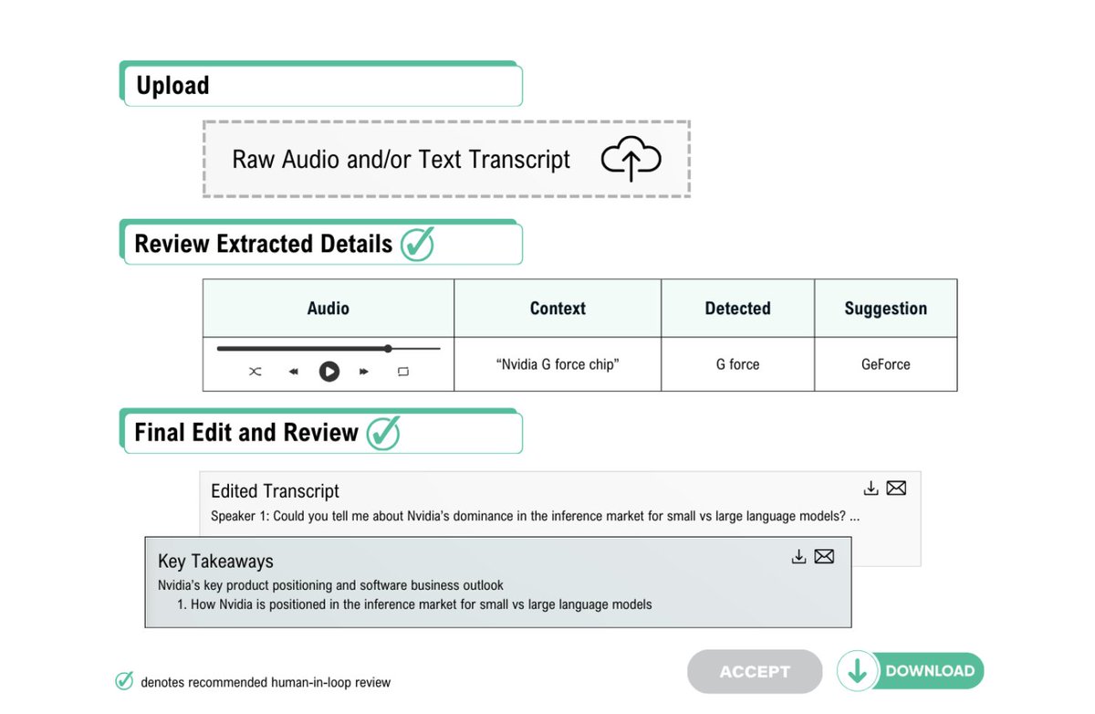Screen dimensions: 1095x714
Task: Click the suggested "GeForce" cell
Action: 886,364
